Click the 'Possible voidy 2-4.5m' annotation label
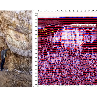This screenshot has width=97, height=97. pyautogui.click(x=83, y=25)
